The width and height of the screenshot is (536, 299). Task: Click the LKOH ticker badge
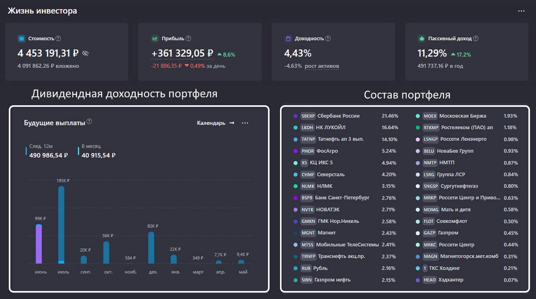tap(307, 127)
